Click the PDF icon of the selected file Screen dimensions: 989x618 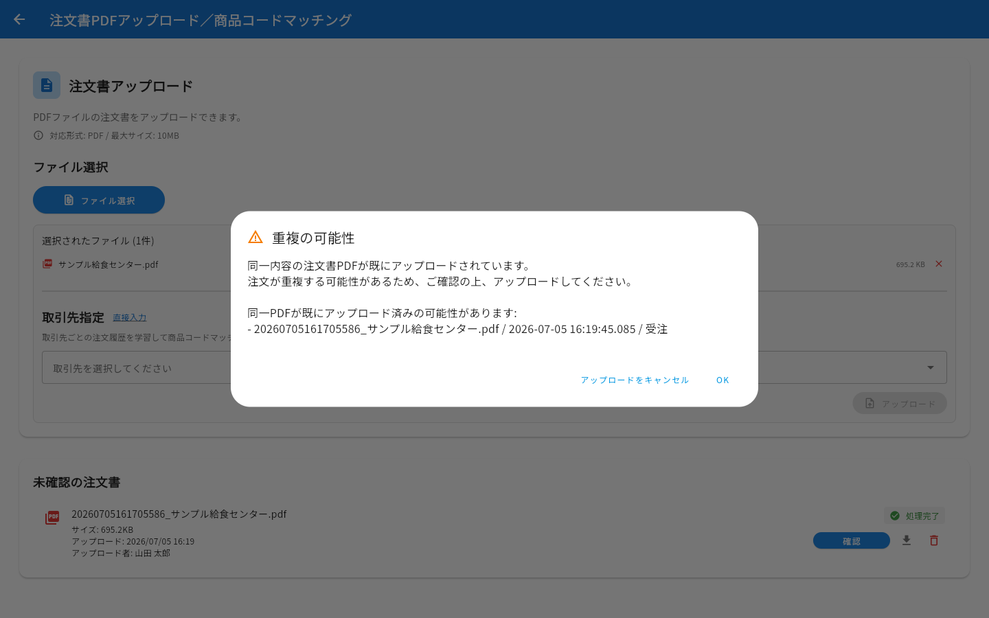pos(47,264)
